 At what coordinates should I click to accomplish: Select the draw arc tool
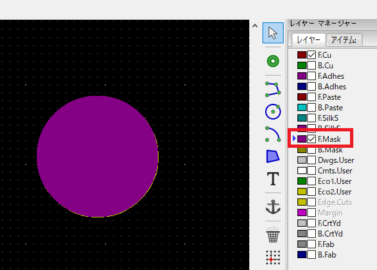273,134
